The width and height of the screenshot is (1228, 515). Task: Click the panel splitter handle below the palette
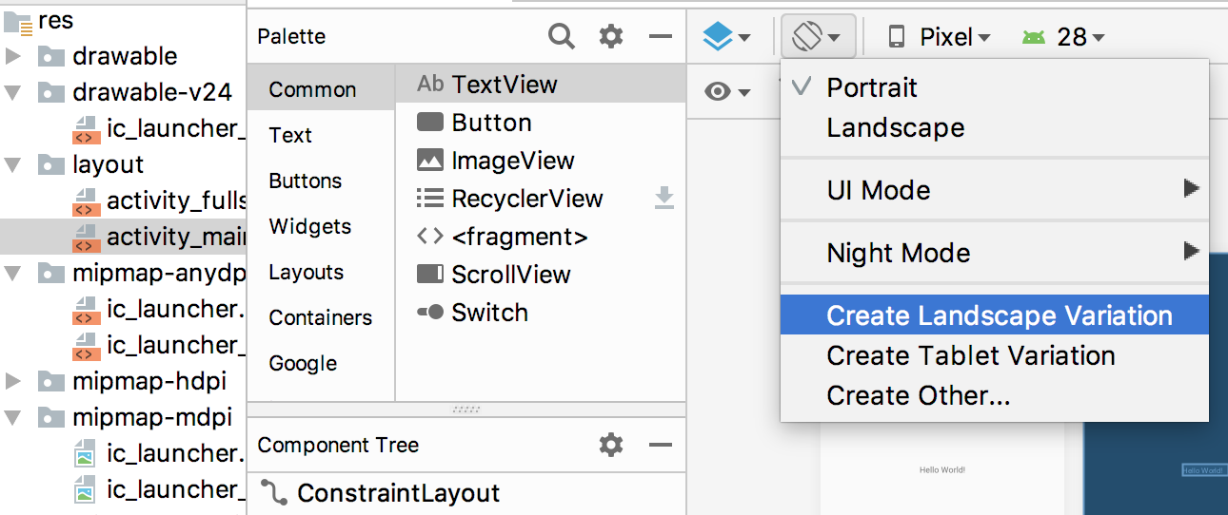(466, 410)
